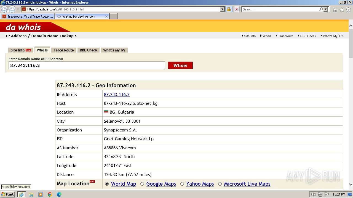The image size is (353, 198).
Task: Expand the search provider dropdown
Action: [326, 9]
